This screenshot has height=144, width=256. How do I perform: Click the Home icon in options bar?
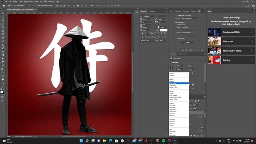(4, 6)
